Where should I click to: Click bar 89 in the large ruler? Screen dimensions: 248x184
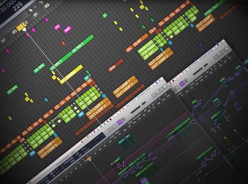(x=47, y=6)
